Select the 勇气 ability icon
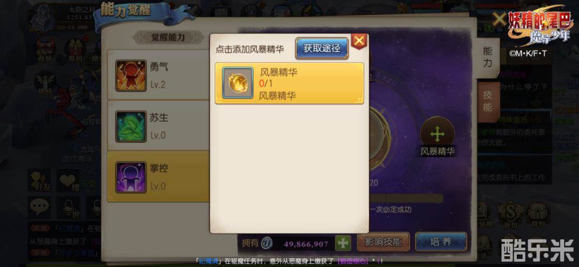Viewport: 579px width, 267px height. point(131,76)
